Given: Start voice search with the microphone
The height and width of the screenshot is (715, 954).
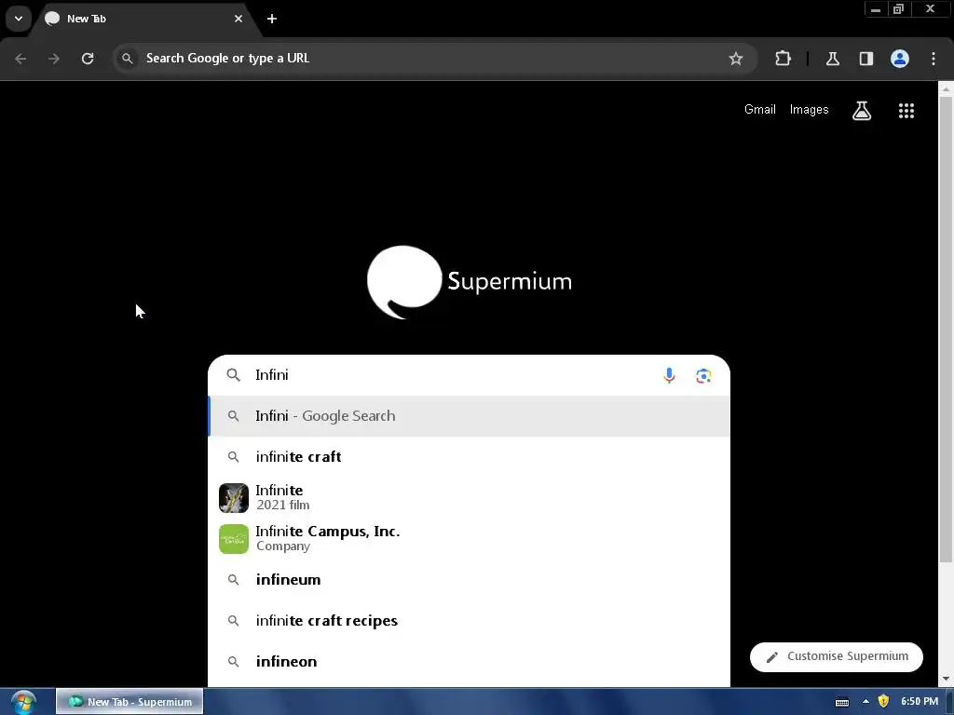Looking at the screenshot, I should coord(669,376).
